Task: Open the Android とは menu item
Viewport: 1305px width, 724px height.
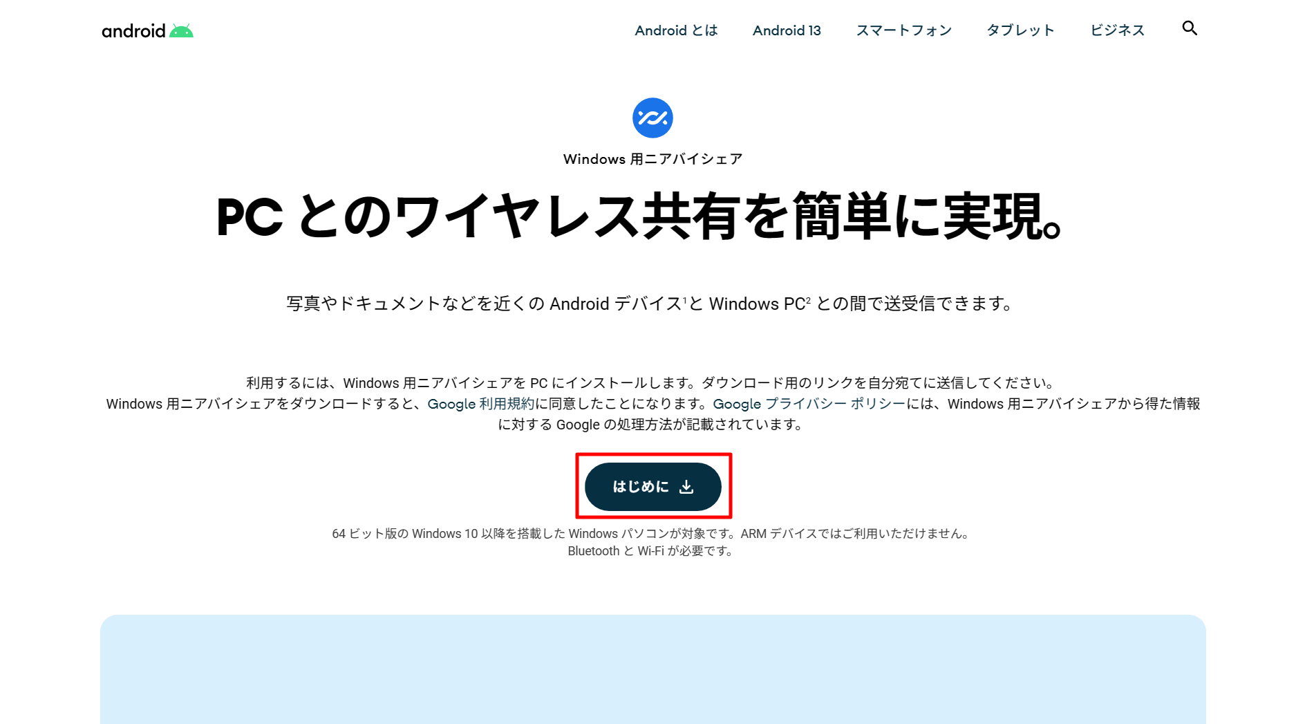Action: pyautogui.click(x=676, y=30)
